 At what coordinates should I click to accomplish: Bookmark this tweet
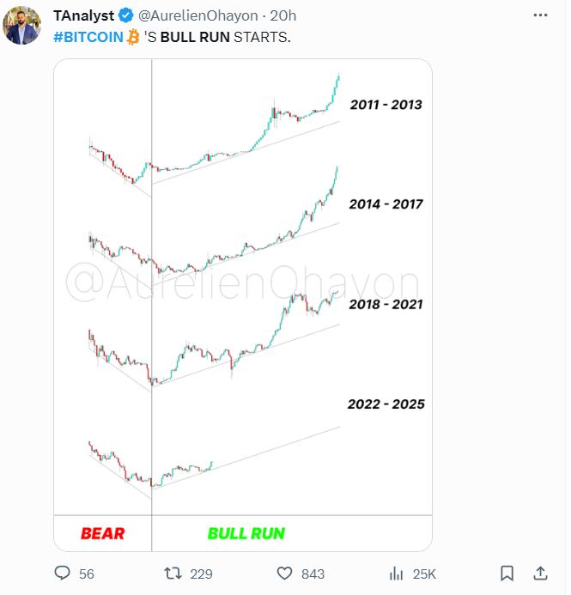click(x=507, y=574)
